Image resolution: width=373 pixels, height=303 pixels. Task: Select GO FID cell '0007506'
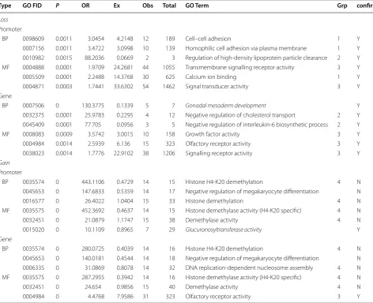(33, 106)
